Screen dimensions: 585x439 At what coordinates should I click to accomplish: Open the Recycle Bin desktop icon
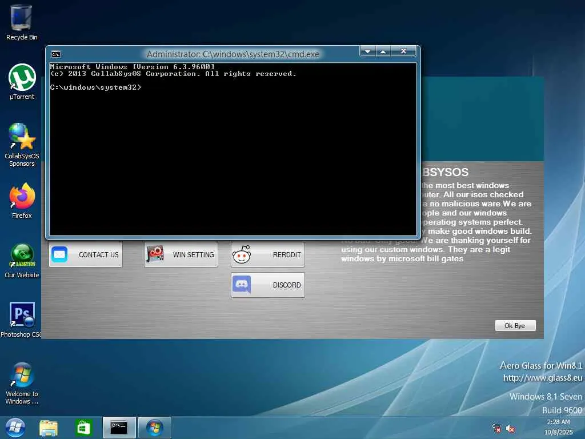(21, 22)
